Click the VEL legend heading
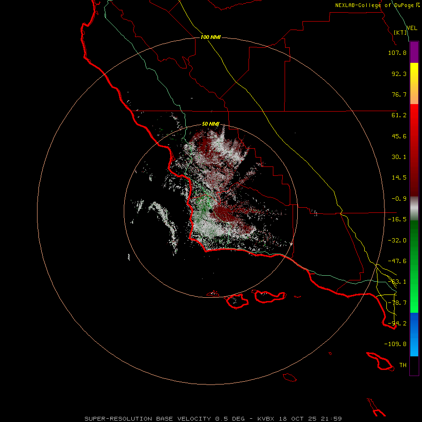This screenshot has height=422, width=422. 412,28
